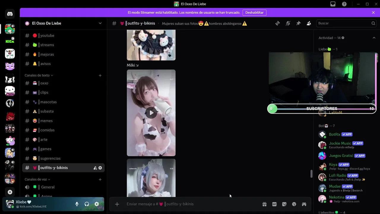Click the search magnifier icon
The width and height of the screenshot is (380, 214).
coord(373,23)
